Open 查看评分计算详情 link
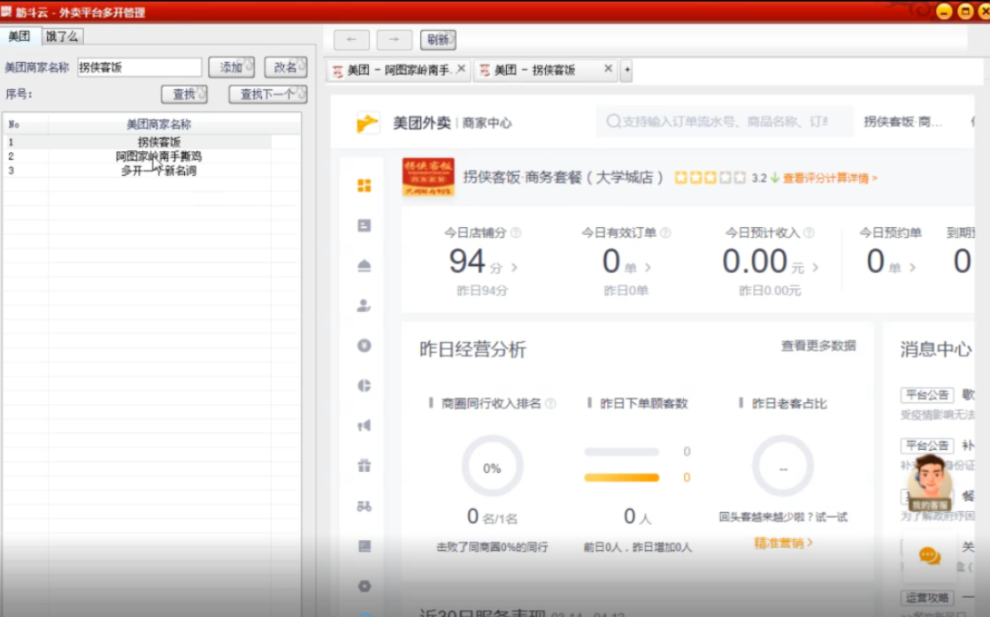The height and width of the screenshot is (617, 990). coord(830,179)
